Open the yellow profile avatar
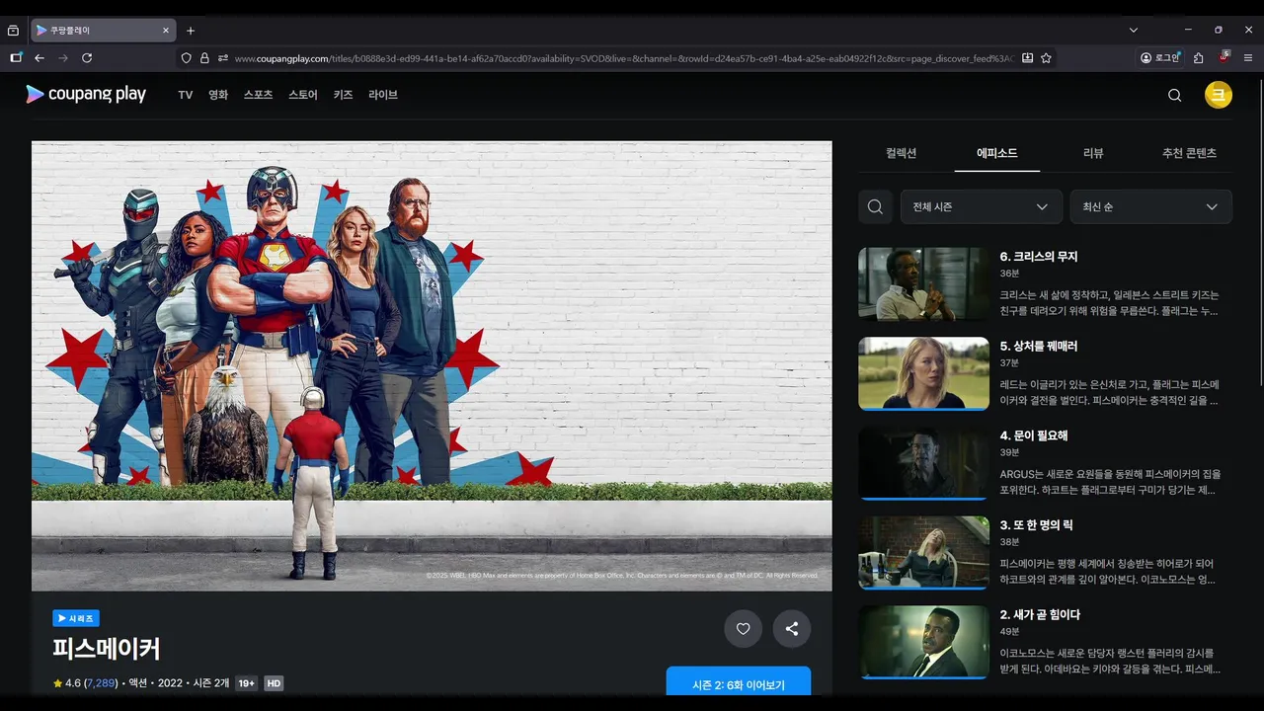 coord(1218,95)
